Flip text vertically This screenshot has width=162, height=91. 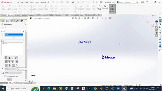pos(9,65)
